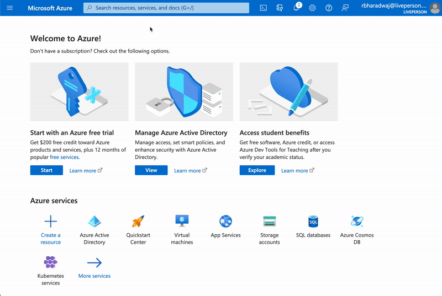Open Cloud Shell from the top bar
Image resolution: width=442 pixels, height=296 pixels.
coord(264,8)
